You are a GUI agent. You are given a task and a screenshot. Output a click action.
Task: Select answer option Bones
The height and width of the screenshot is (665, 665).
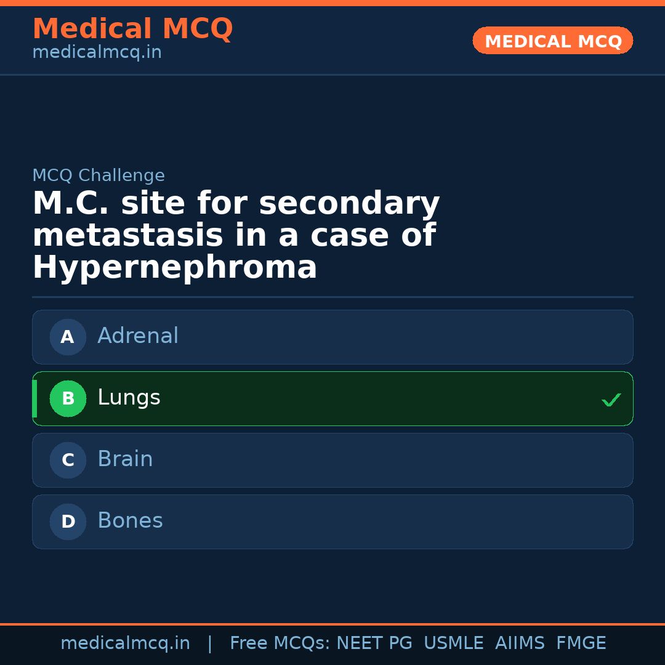pos(332,522)
